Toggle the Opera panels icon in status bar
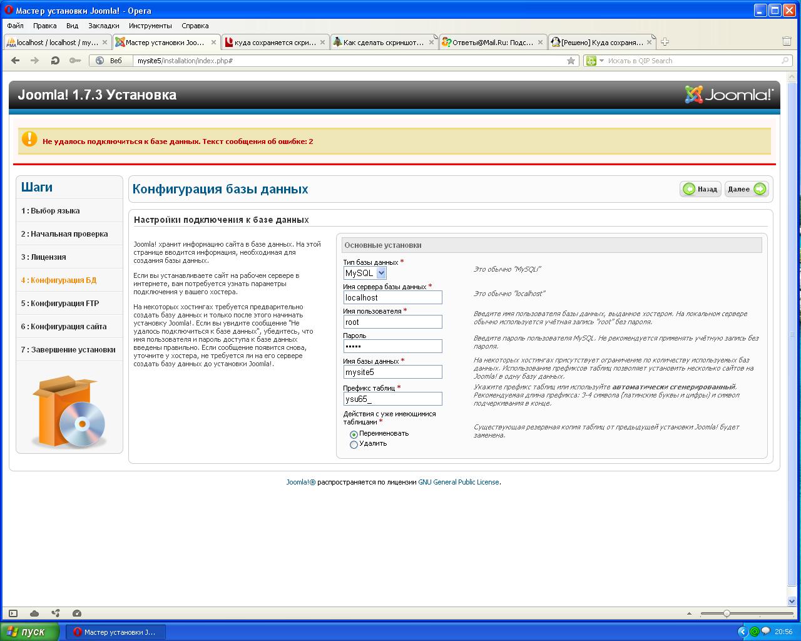Image resolution: width=801 pixels, height=641 pixels. [x=13, y=613]
